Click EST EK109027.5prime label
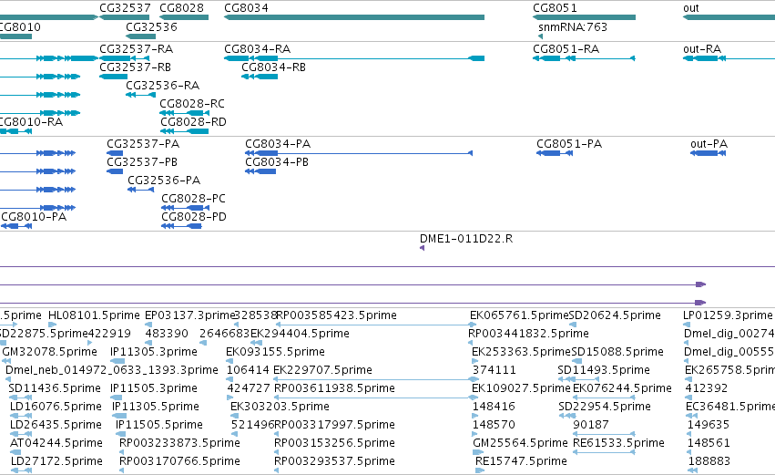Viewport: 775px width, 475px height. tap(521, 389)
